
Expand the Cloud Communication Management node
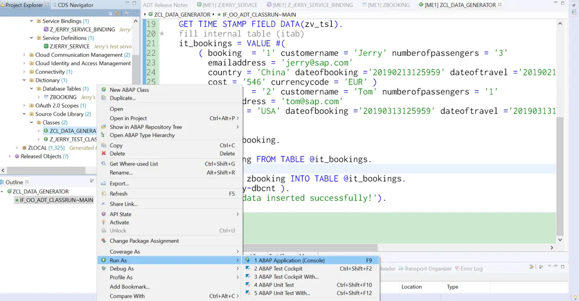[x=24, y=55]
